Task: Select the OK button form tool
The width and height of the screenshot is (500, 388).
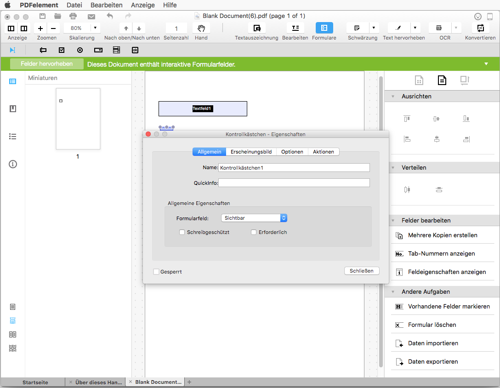Action: click(135, 50)
